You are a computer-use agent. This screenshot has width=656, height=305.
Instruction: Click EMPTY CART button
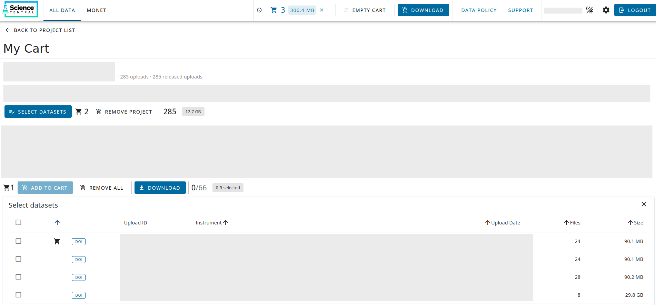point(365,10)
